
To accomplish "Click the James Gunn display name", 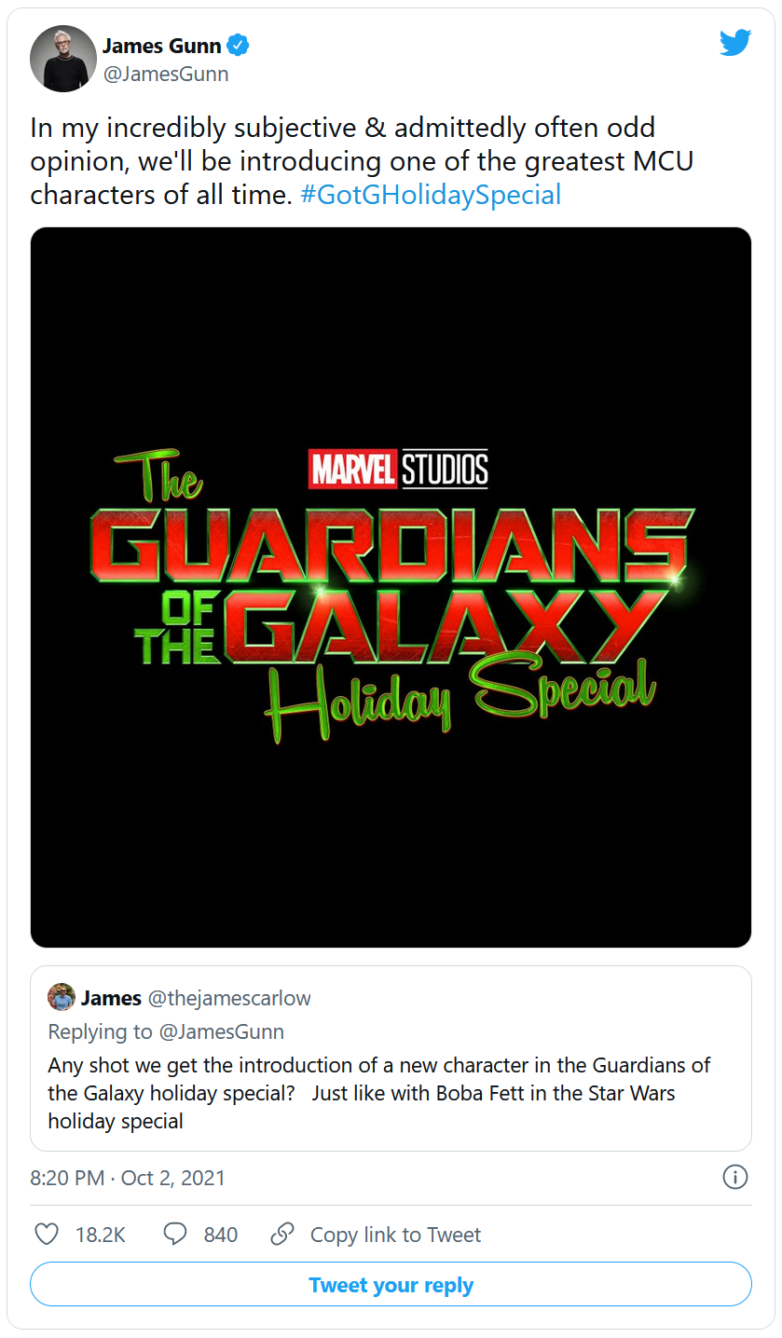I will coord(161,45).
